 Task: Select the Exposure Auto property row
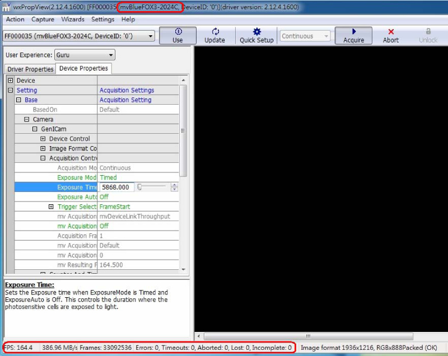point(77,197)
